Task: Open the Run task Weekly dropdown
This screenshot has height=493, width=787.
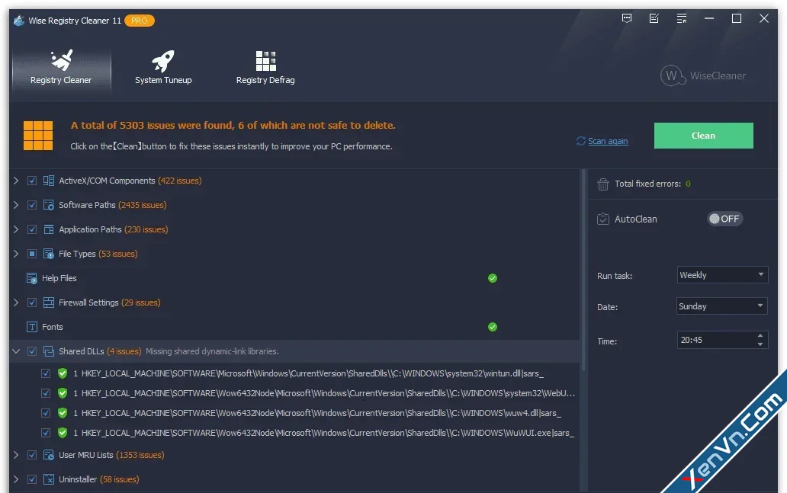Action: (x=722, y=275)
